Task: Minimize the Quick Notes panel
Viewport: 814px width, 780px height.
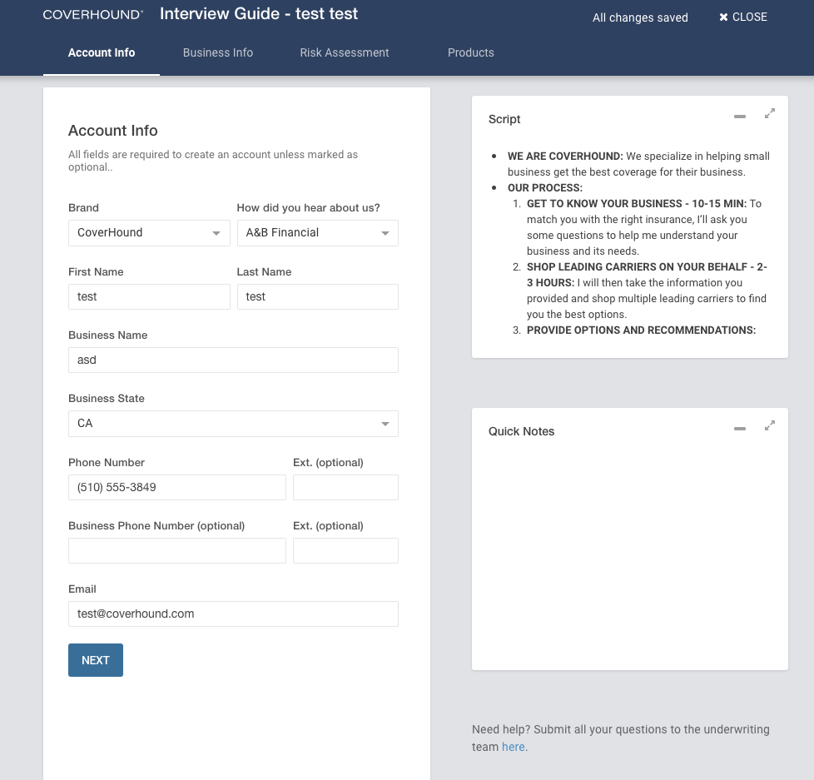Action: point(740,429)
